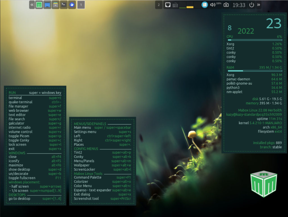This screenshot has width=288, height=217.
Task: Click the blue show desktop icon
Action: [47, 5]
